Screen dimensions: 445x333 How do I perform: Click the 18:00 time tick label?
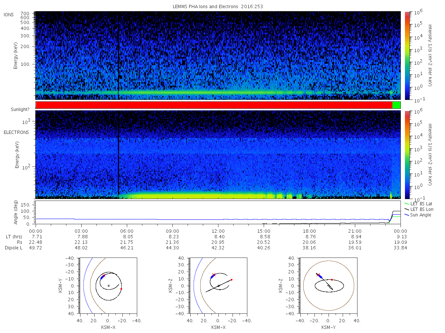(x=310, y=231)
